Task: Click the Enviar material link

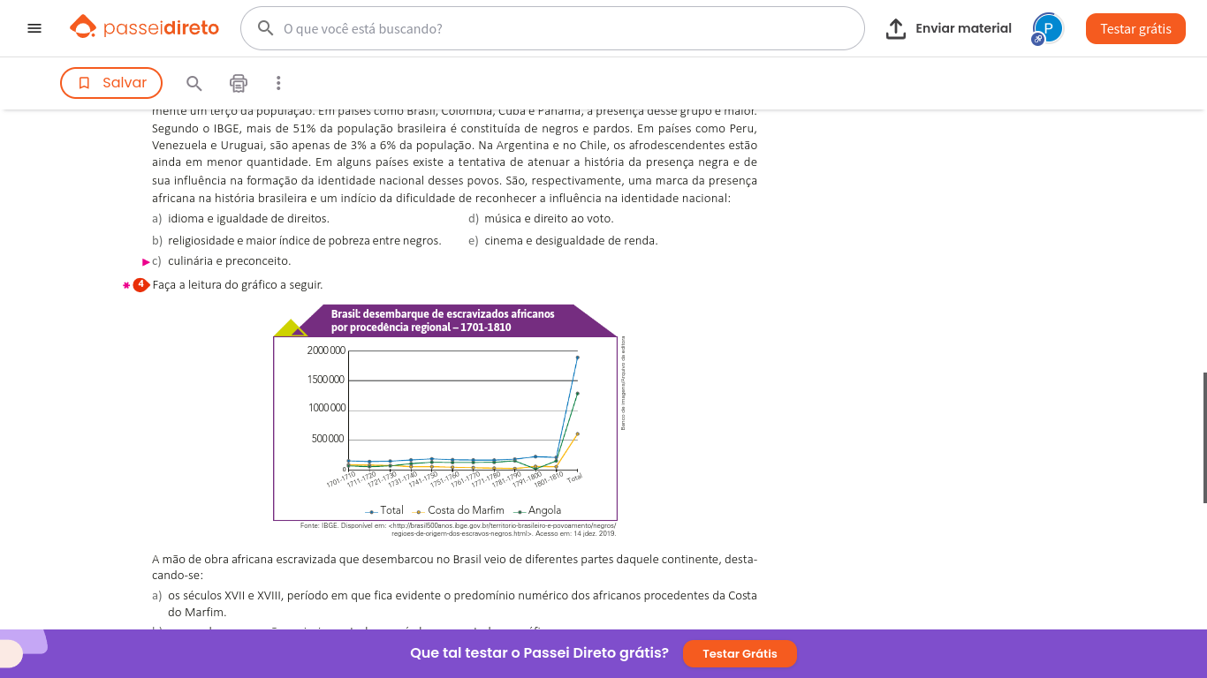Action: 963,28
